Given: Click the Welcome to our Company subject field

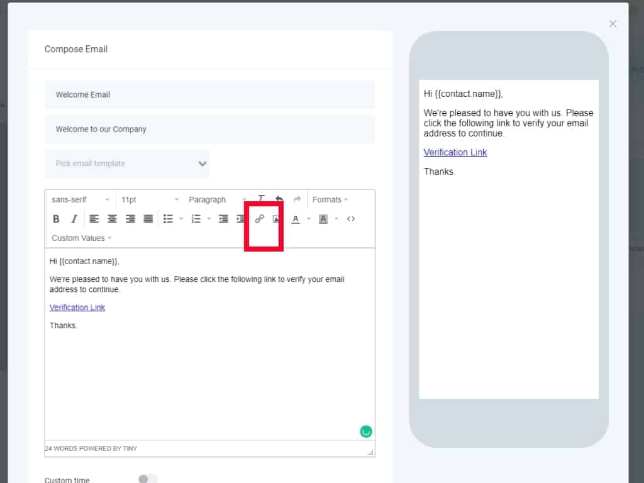Looking at the screenshot, I should point(209,129).
